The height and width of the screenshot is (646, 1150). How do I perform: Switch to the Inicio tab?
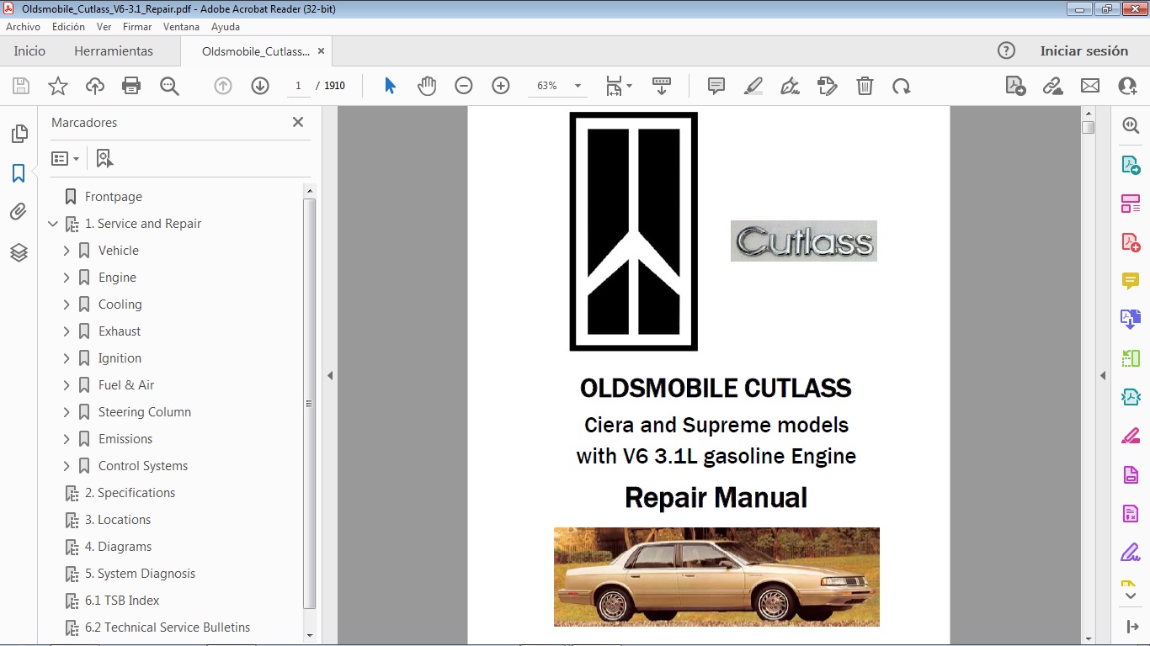point(29,51)
